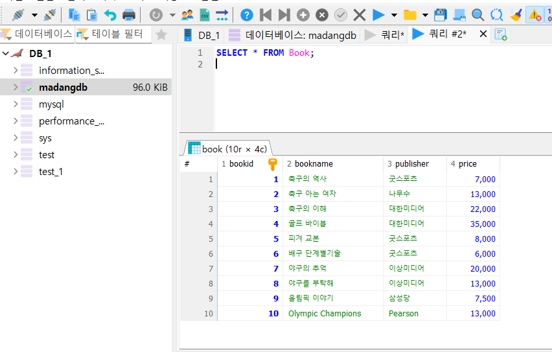Select mysql in the database tree
Screen dimensions: 552x352
point(51,104)
